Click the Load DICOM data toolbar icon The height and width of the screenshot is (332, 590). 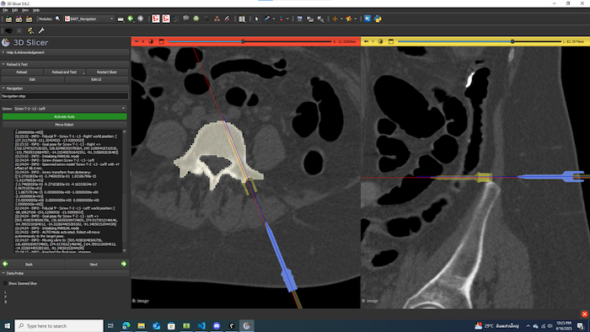coord(19,19)
